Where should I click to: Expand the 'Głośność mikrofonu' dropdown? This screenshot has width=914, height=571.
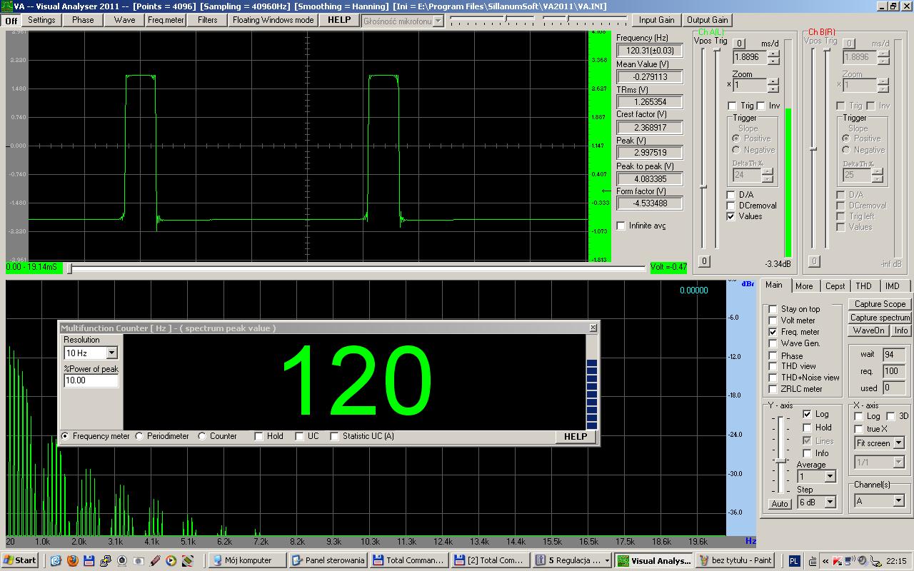(438, 21)
